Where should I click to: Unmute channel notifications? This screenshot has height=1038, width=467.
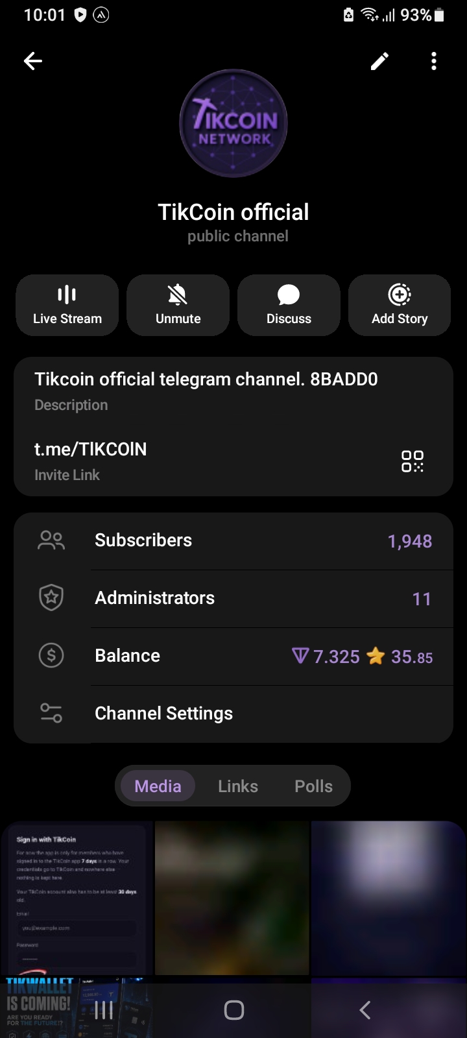178,305
